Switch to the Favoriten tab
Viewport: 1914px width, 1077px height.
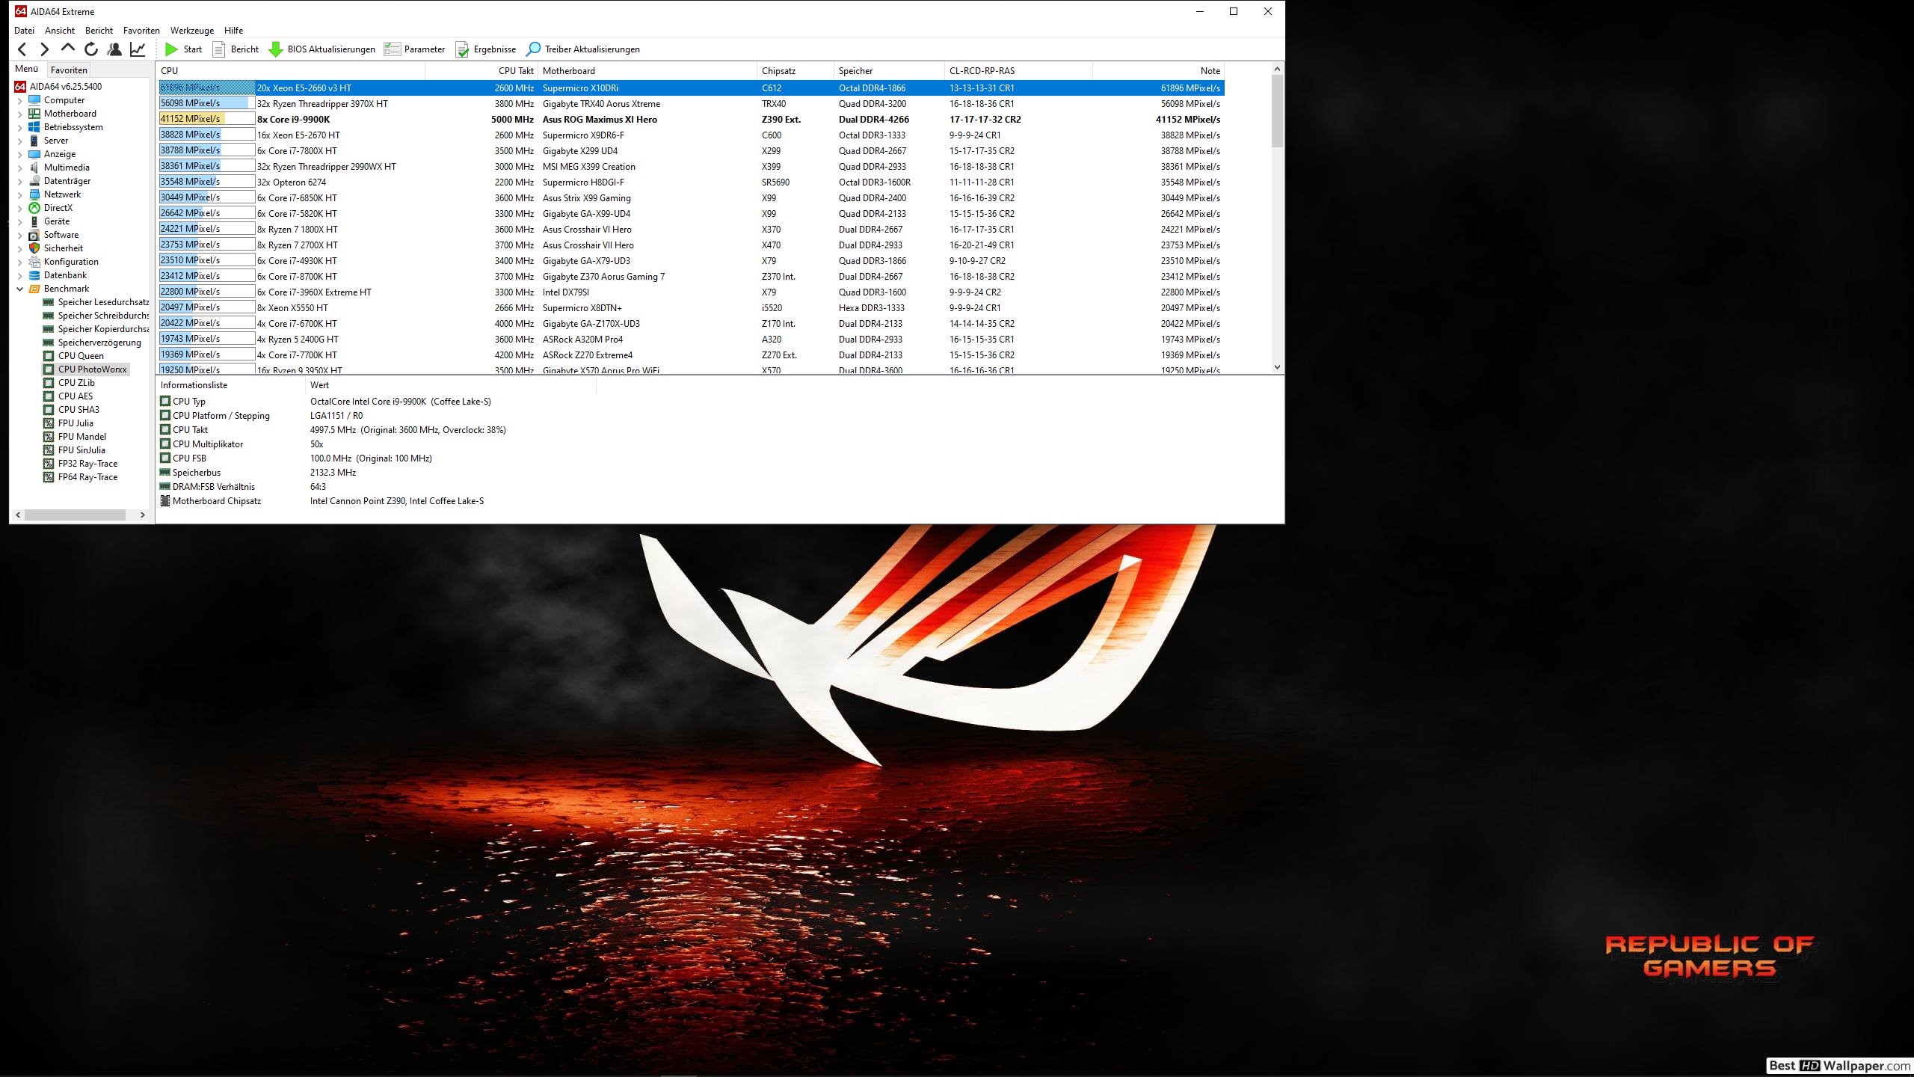pos(70,69)
